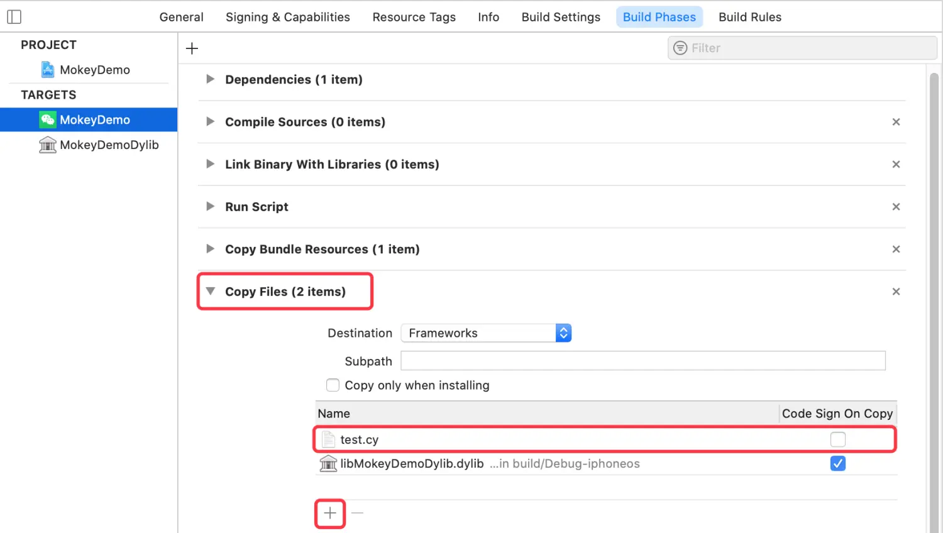The height and width of the screenshot is (533, 943).
Task: Select the MokeyDemo target
Action: pos(95,120)
